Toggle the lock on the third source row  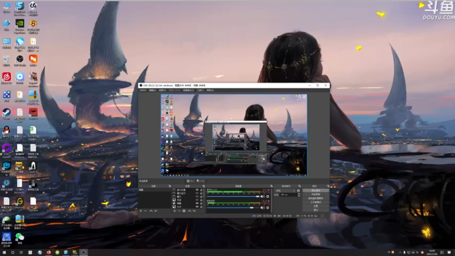click(201, 196)
